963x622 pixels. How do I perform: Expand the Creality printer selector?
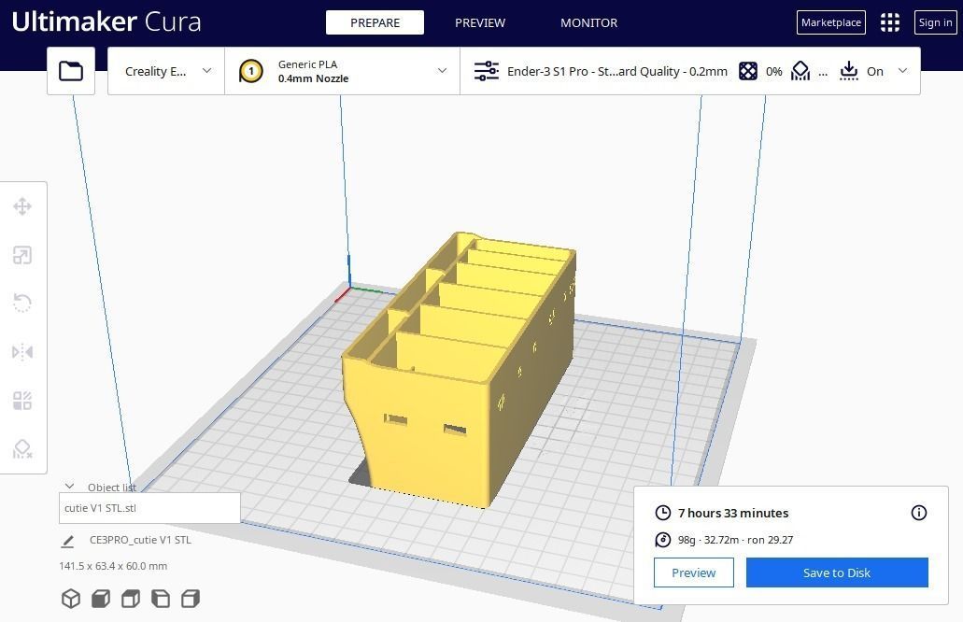point(166,71)
